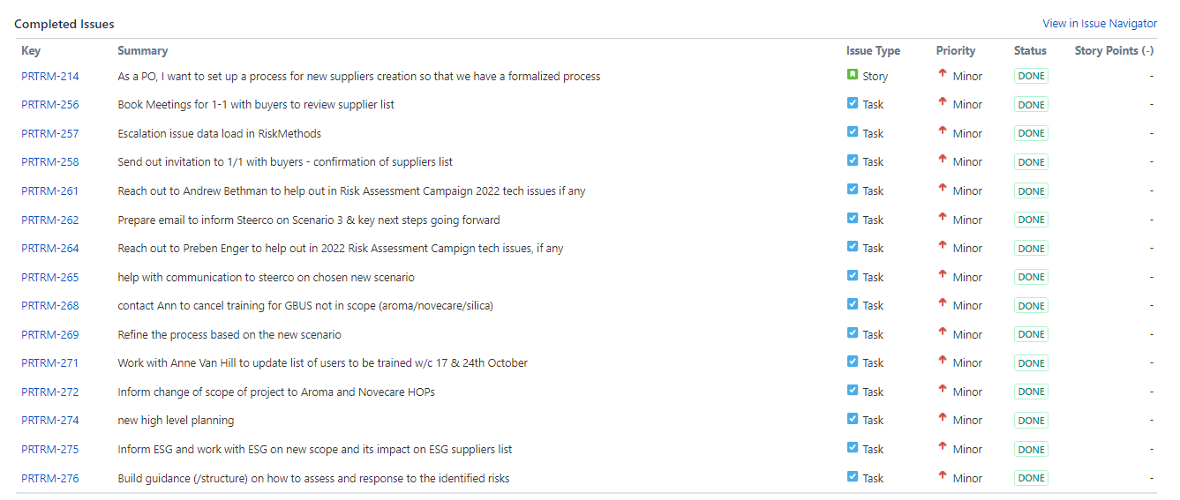Click the Story Points column header
1180x500 pixels.
coord(1114,51)
